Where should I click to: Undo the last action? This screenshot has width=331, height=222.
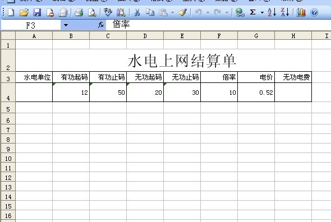tap(198, 12)
